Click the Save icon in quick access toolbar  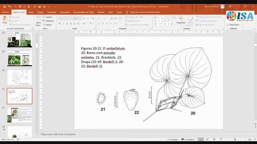[4, 6]
